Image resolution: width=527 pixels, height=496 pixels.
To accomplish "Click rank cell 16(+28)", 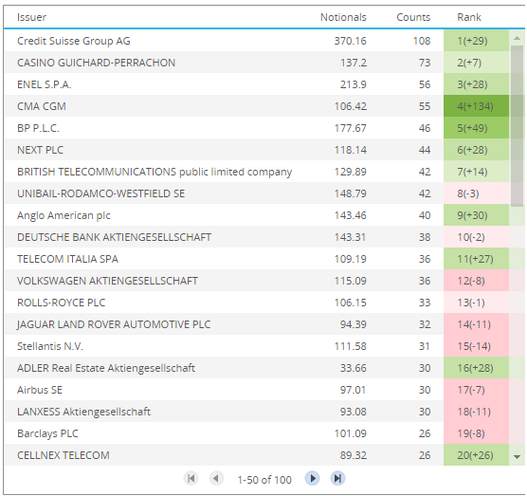I will click(476, 368).
